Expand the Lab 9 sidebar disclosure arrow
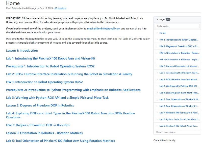Image resolution: width=202 pixels, height=143 pixels. point(157,126)
